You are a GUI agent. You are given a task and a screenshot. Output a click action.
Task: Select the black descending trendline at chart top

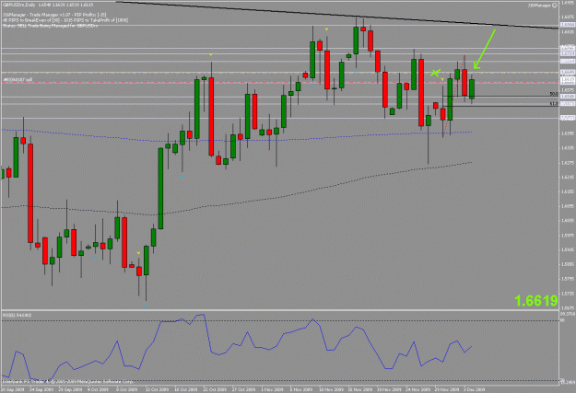tap(338, 15)
